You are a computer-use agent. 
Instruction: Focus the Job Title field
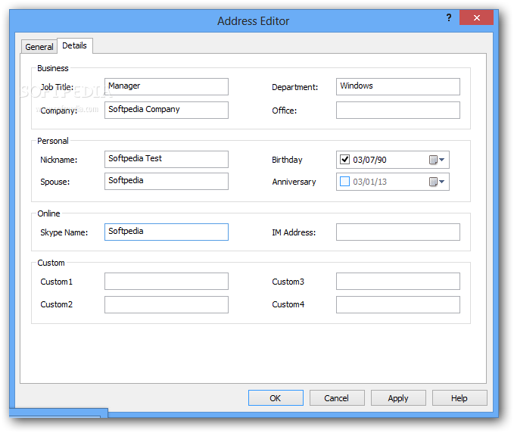[167, 86]
